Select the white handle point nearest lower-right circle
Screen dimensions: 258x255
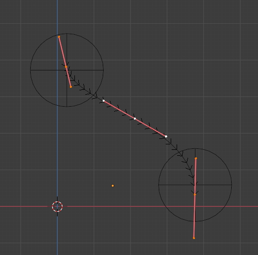click(166, 136)
